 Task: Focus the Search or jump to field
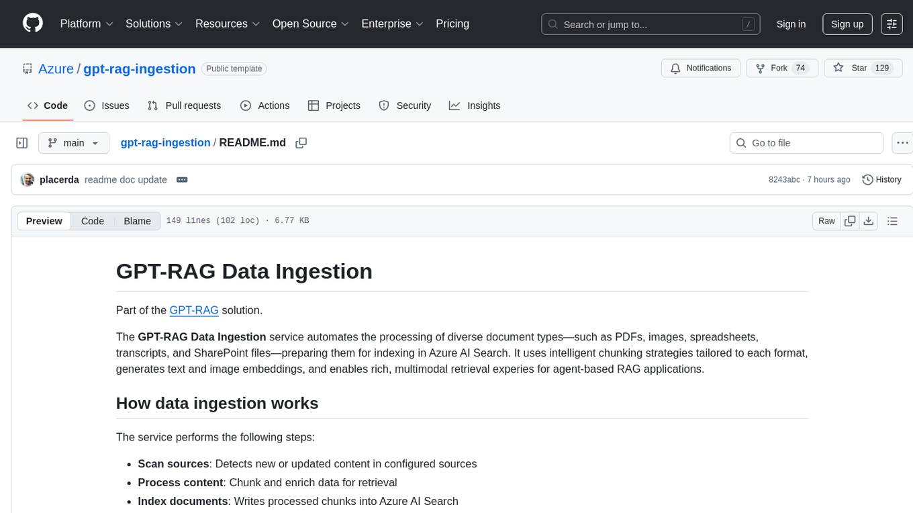[651, 24]
